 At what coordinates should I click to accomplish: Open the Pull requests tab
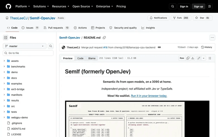[56, 28]
